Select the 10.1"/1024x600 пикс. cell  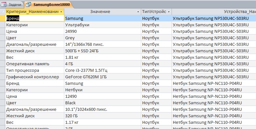coord(102,109)
